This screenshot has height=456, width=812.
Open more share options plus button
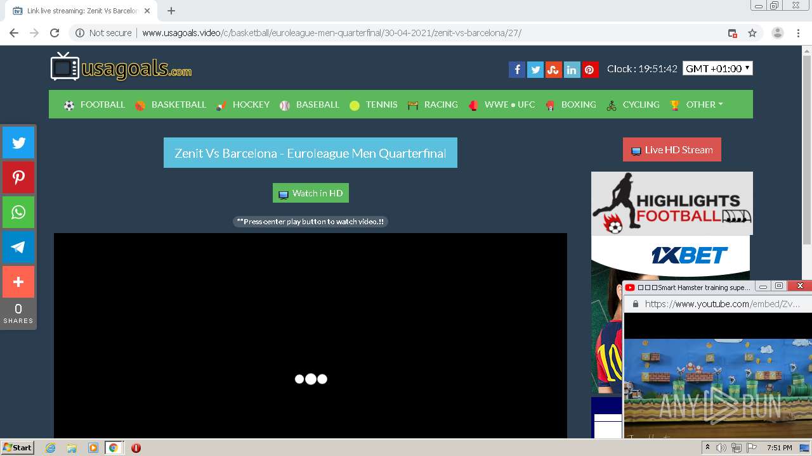tap(18, 282)
